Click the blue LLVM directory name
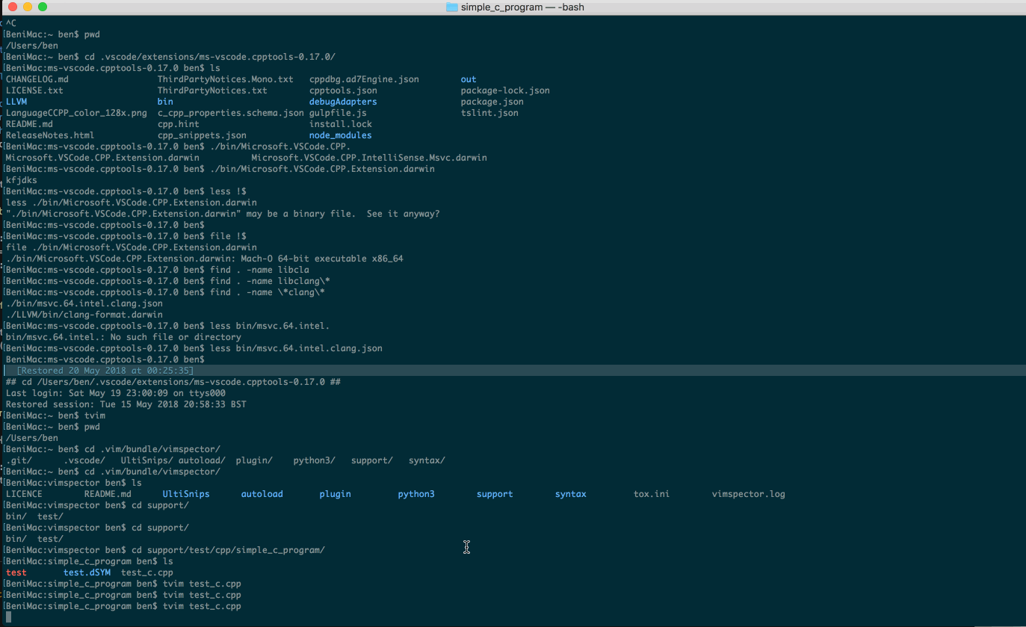The image size is (1026, 627). 16,102
